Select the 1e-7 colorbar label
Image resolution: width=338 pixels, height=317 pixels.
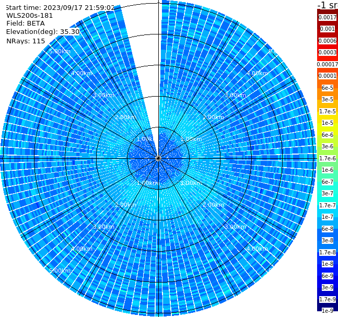(328, 217)
